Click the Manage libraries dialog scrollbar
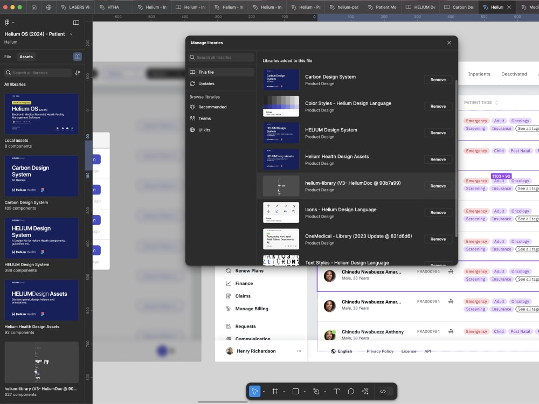Viewport: 539px width, 404px height. point(456,158)
